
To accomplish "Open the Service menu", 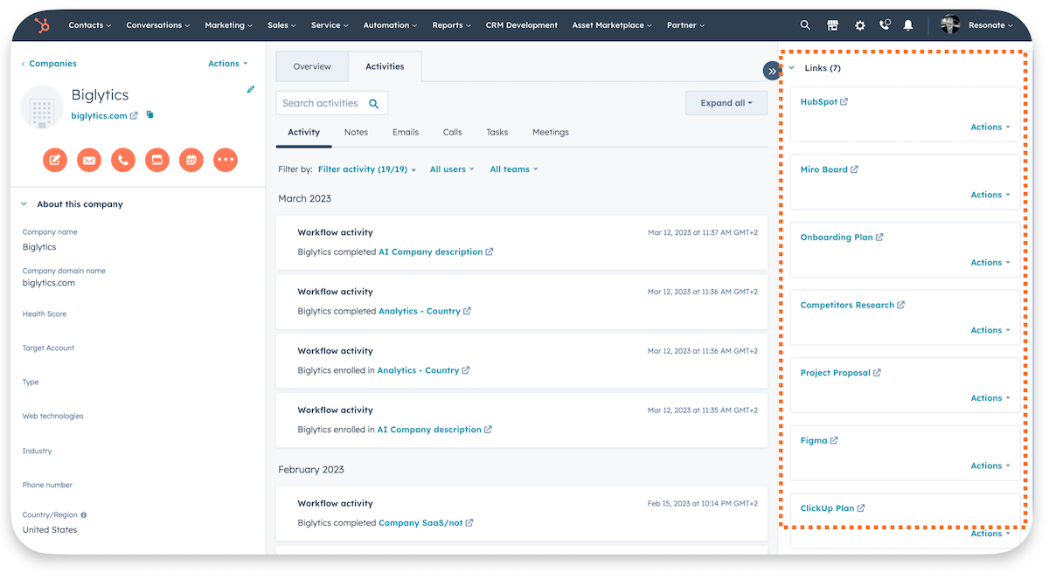I will pos(330,25).
